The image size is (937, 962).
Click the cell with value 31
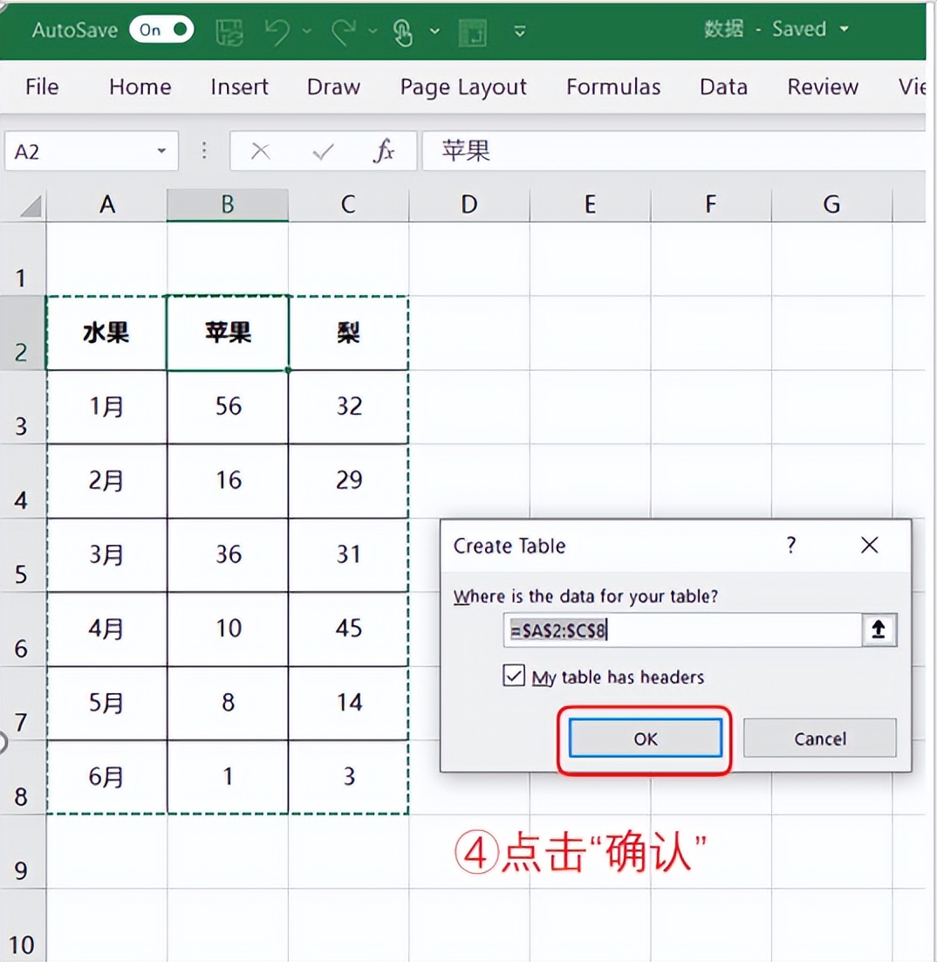[348, 555]
